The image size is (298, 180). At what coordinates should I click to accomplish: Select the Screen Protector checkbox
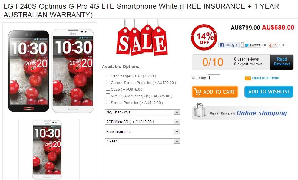[108, 102]
